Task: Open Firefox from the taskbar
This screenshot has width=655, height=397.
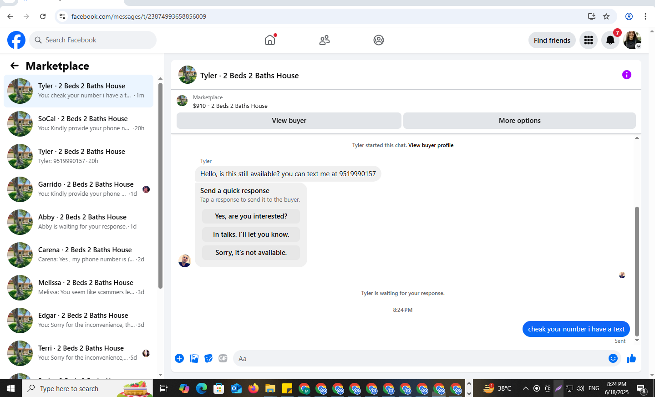Action: [x=254, y=388]
